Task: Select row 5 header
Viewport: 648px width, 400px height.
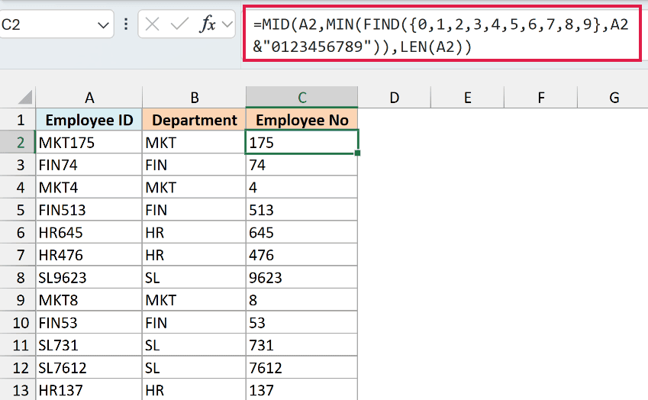Action: 18,210
